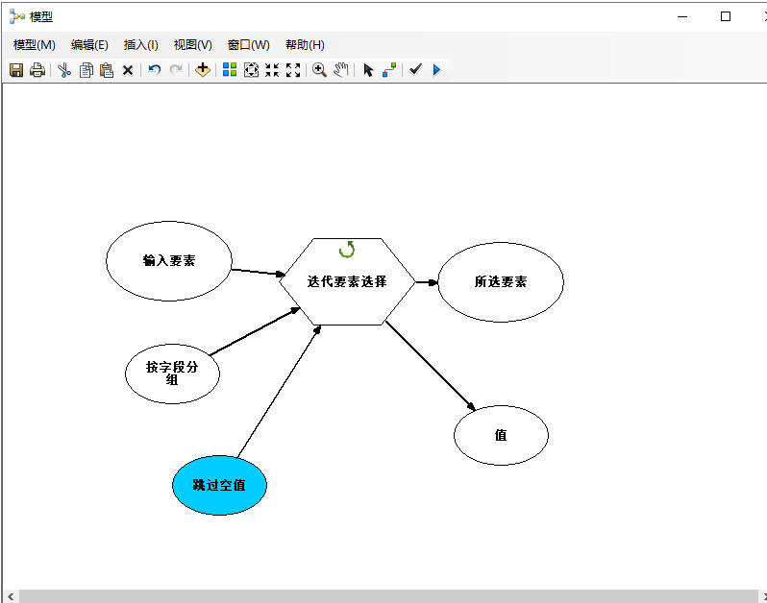This screenshot has width=767, height=603.
Task: Select the 按字段分组 oval variable
Action: [x=172, y=374]
